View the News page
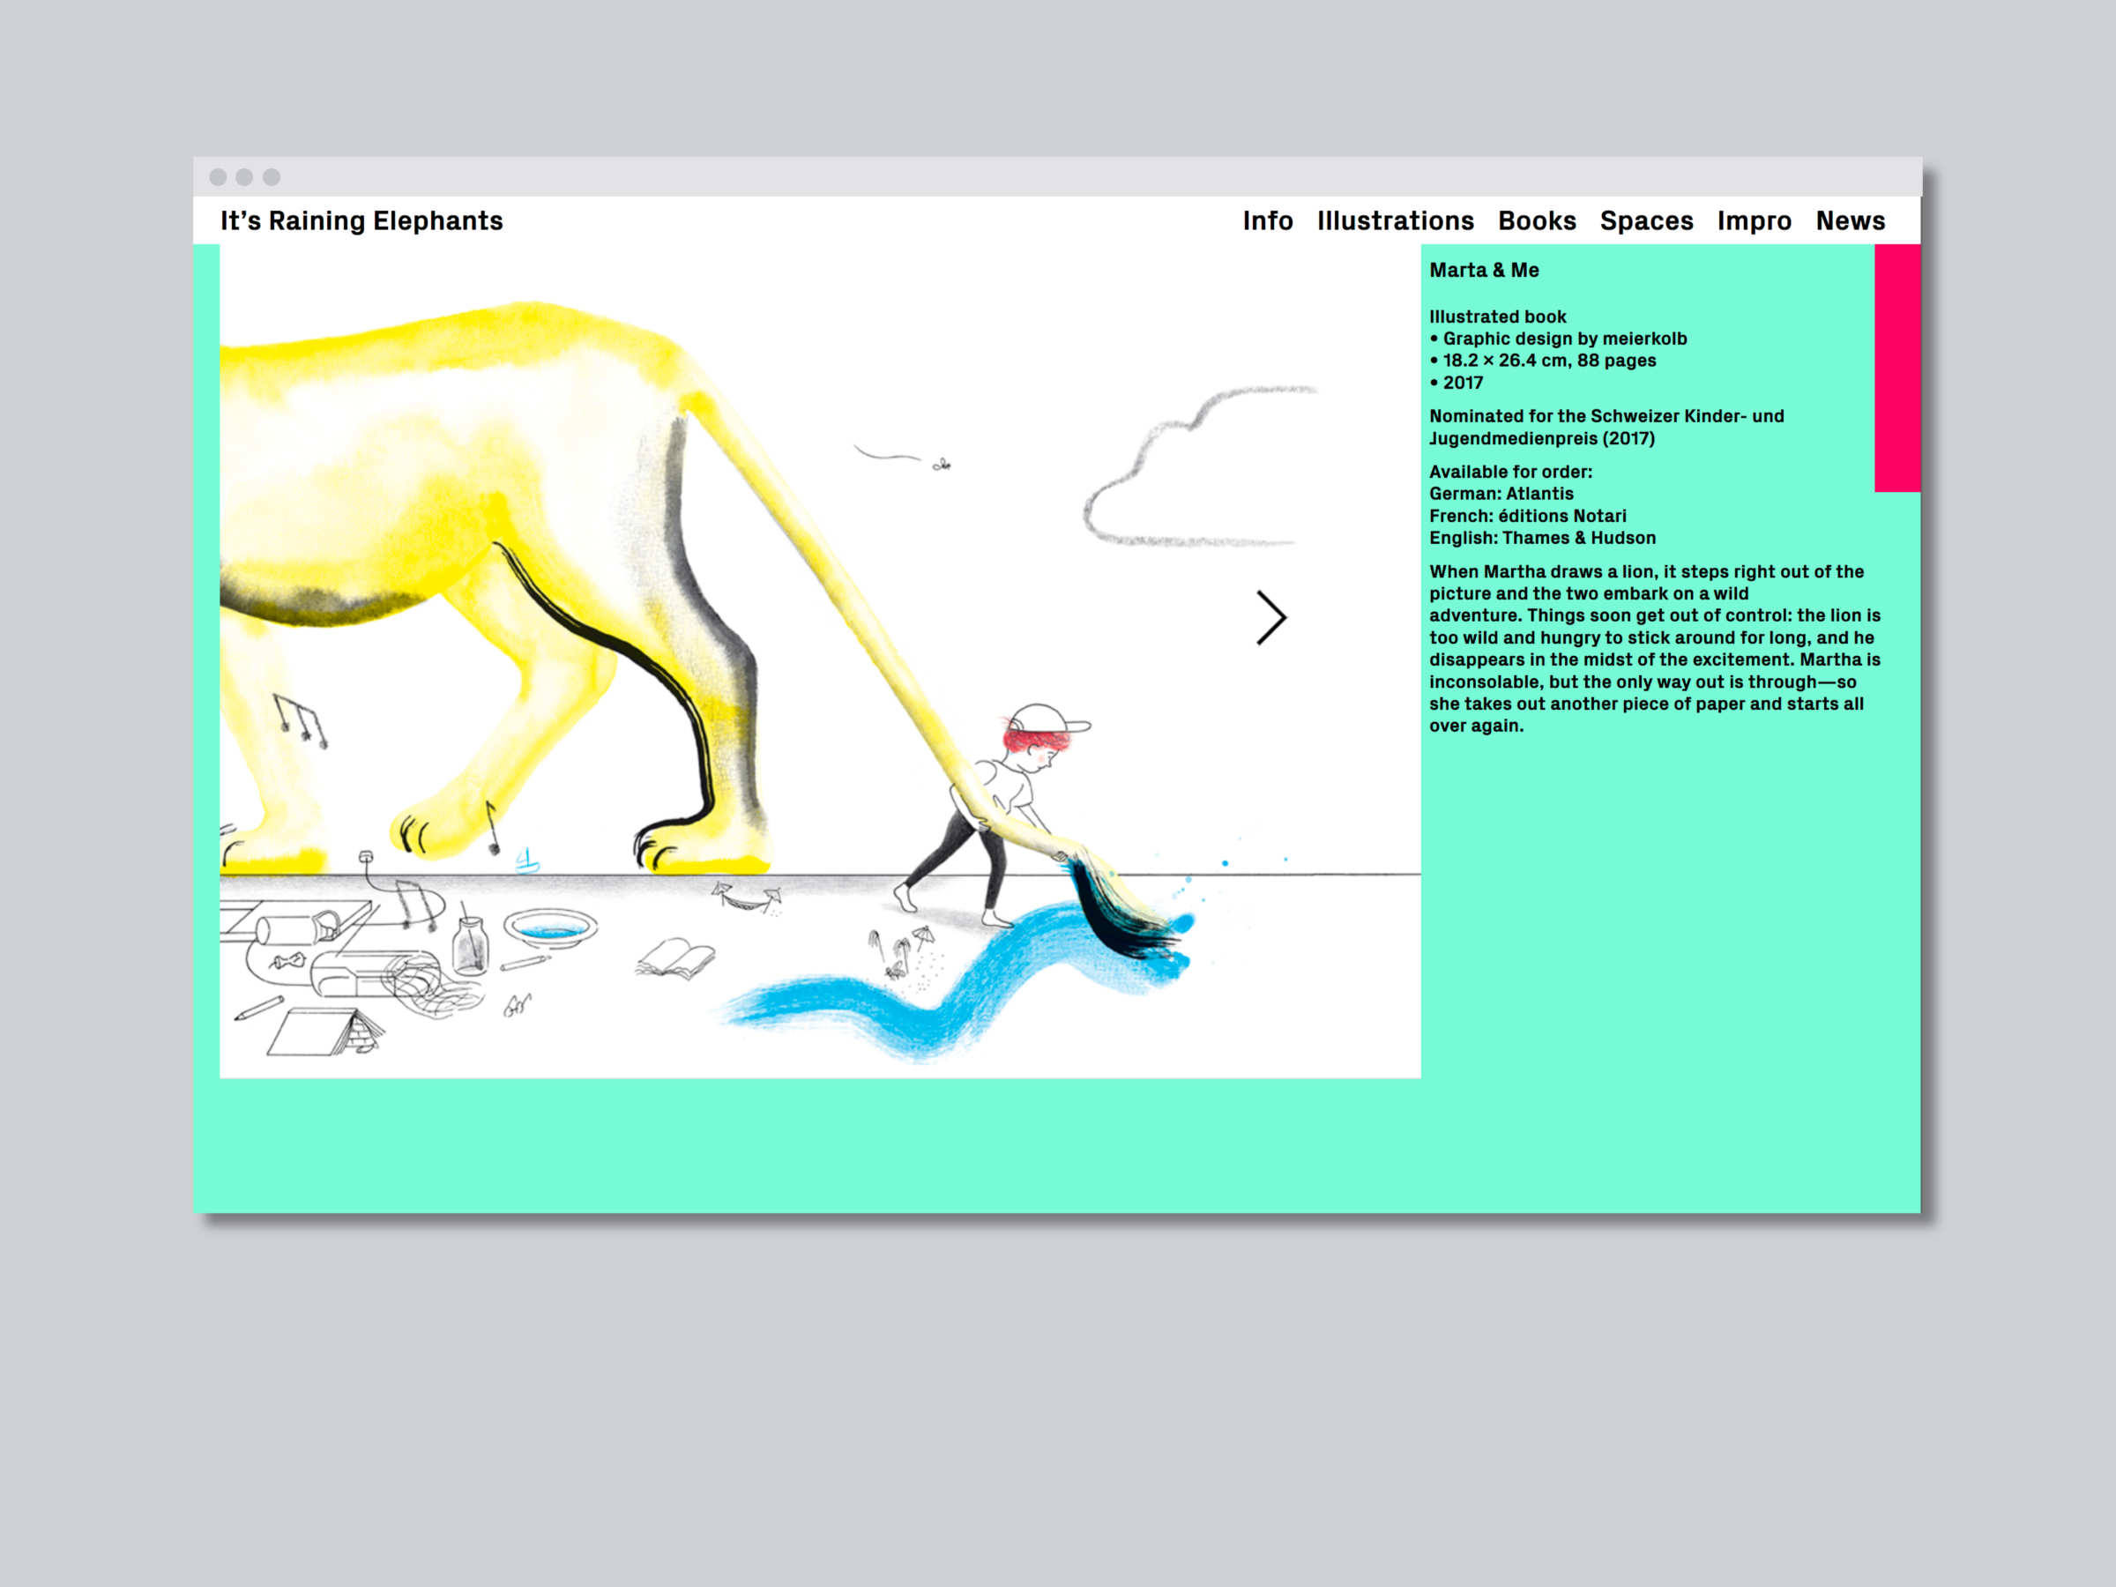Image resolution: width=2116 pixels, height=1587 pixels. (x=1850, y=221)
